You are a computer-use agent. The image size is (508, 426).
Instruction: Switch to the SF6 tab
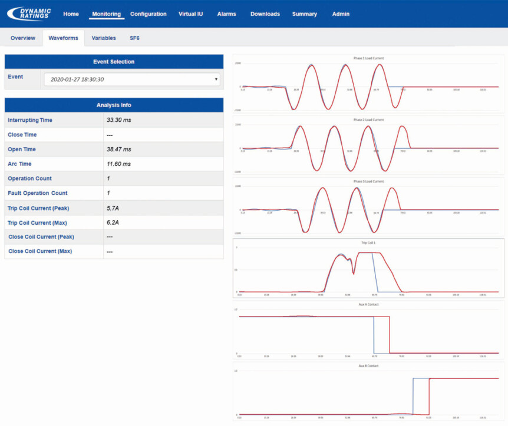pos(135,38)
